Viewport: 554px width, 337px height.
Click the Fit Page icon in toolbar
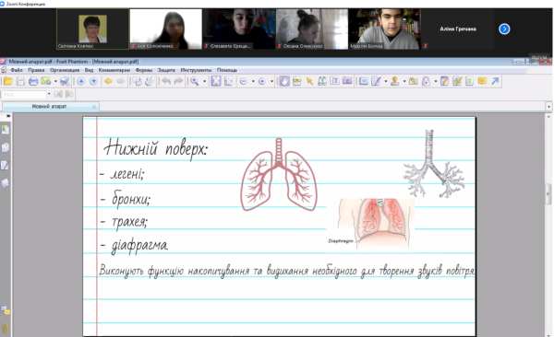click(216, 82)
